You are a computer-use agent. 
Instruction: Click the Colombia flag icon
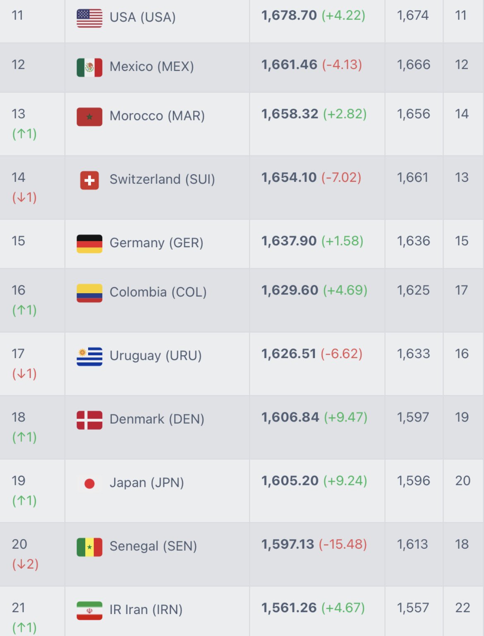(89, 293)
